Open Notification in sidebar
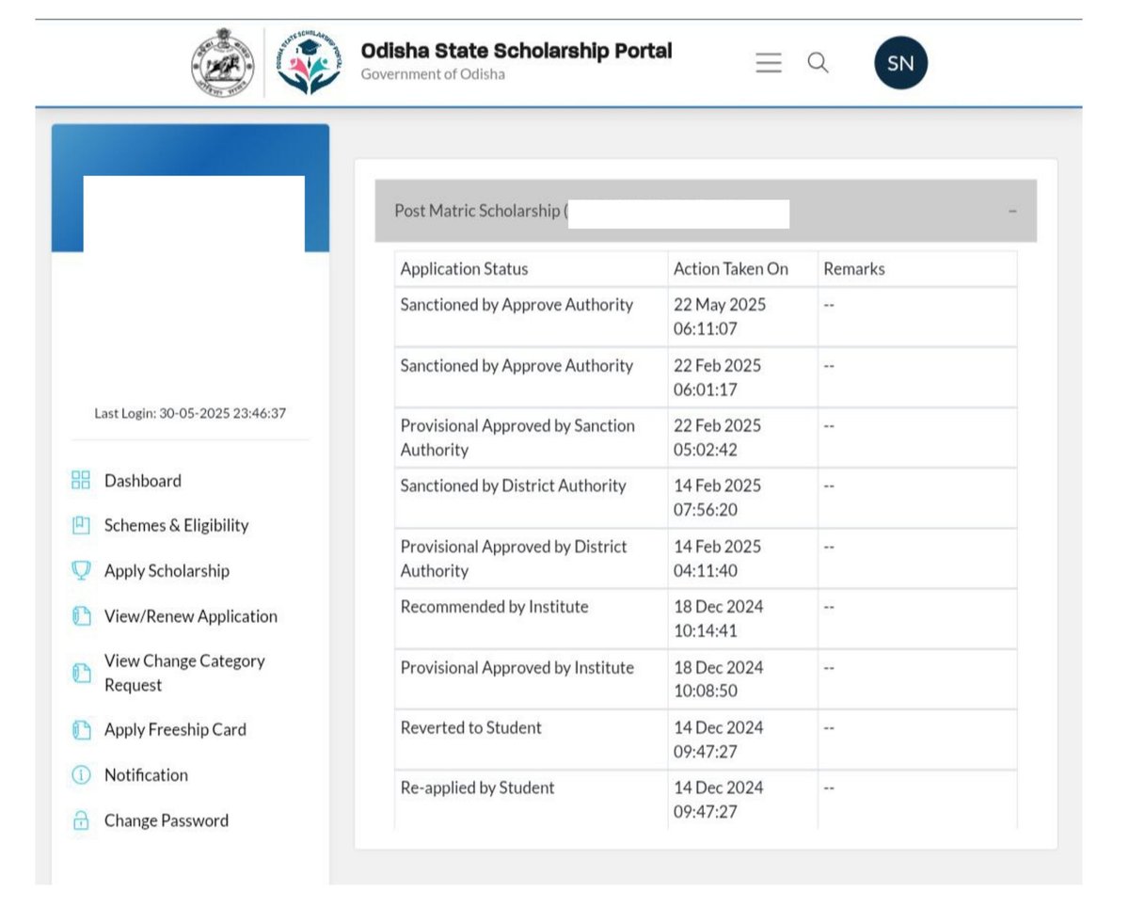 [x=146, y=775]
